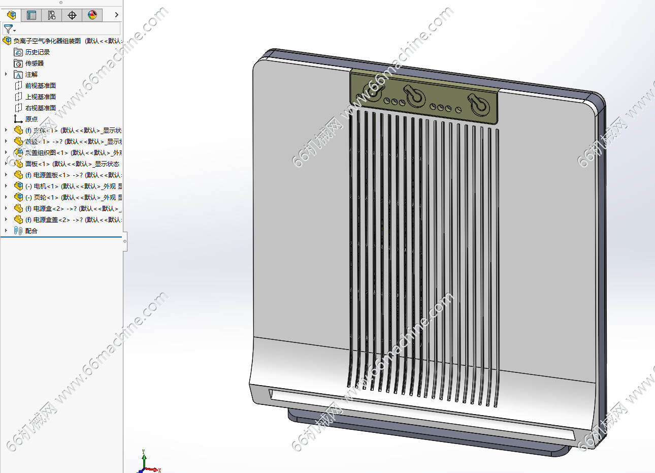Image resolution: width=655 pixels, height=473 pixels.
Task: Select the 右视基准面 right plane
Action: tap(40, 108)
